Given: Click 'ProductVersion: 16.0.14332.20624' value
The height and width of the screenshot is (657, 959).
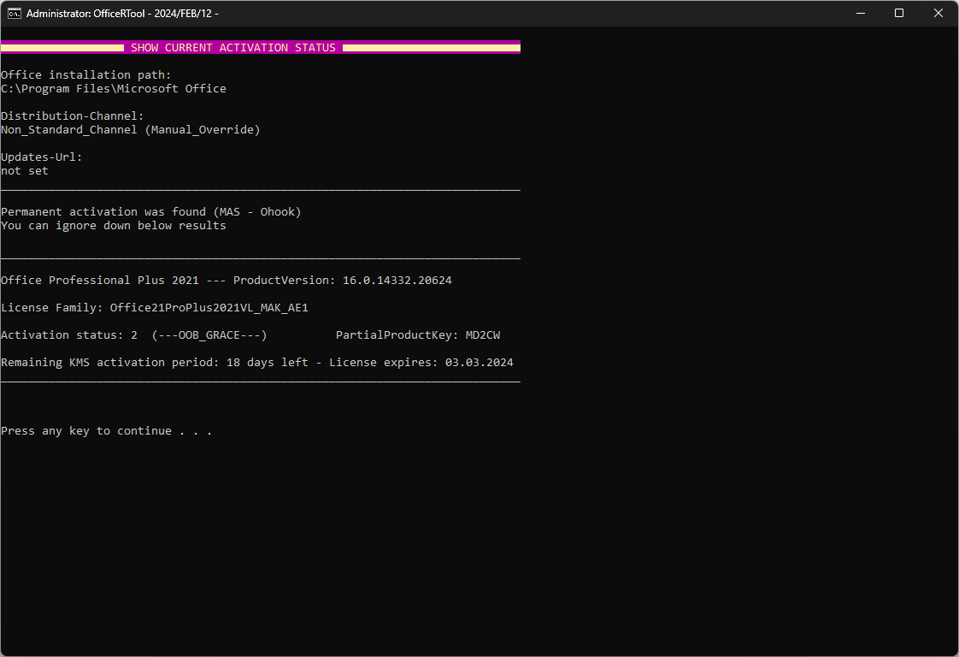Looking at the screenshot, I should pos(343,281).
